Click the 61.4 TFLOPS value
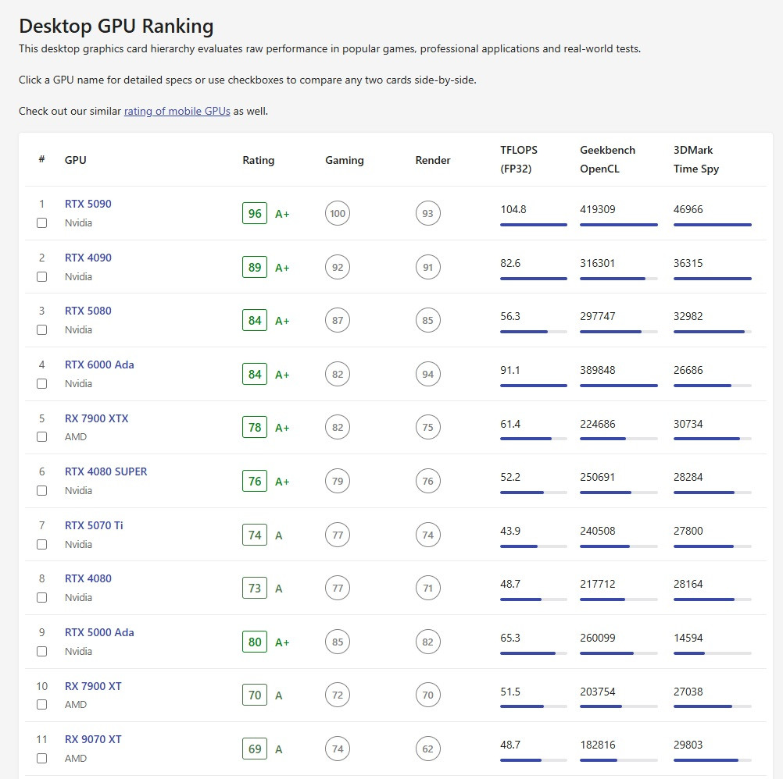Viewport: 783px width, 779px height. [510, 424]
